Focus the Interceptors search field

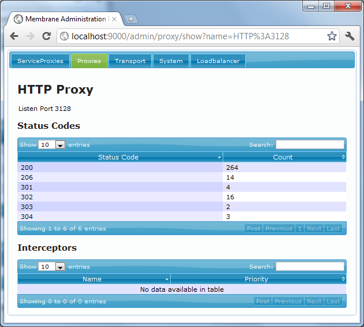pos(310,266)
